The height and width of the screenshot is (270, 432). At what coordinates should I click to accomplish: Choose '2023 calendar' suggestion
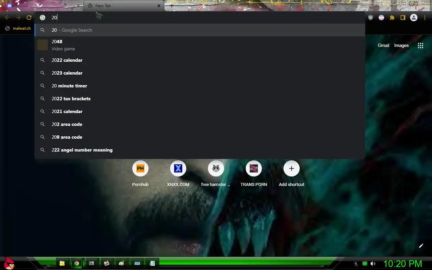[x=200, y=73]
